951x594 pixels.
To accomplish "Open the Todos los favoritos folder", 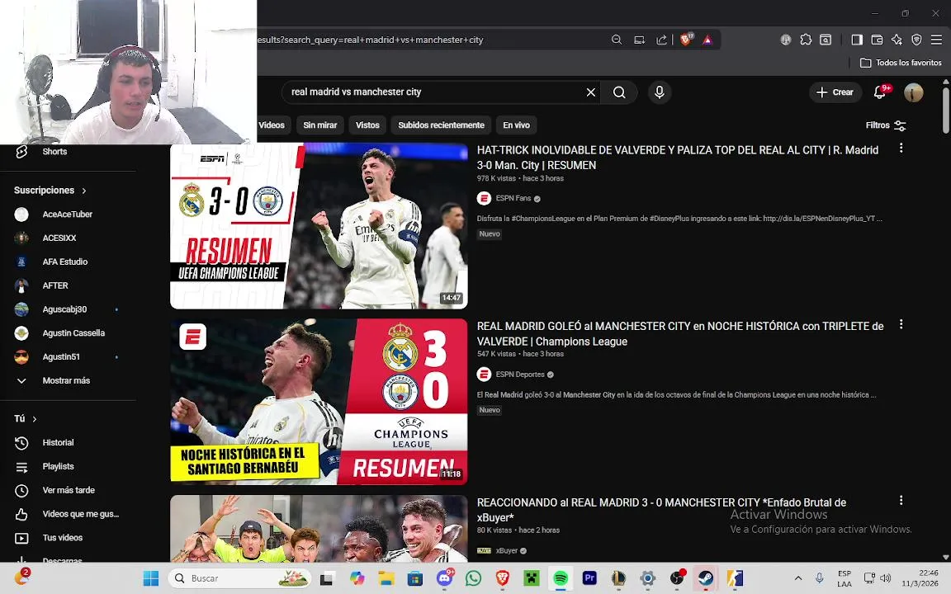I will click(901, 63).
